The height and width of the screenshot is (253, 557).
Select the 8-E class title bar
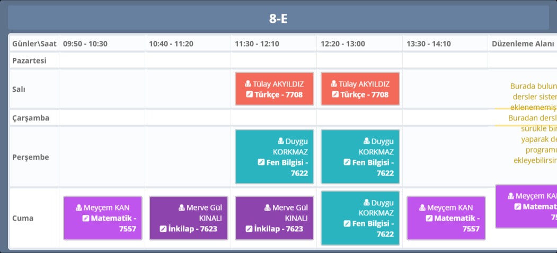278,19
